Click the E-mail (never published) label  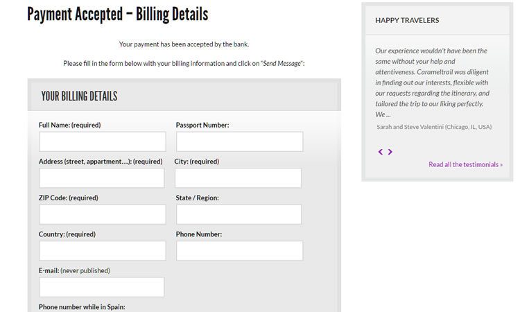[x=74, y=270]
